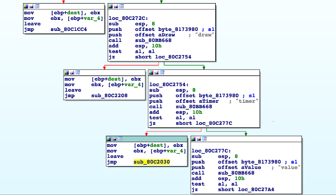
Task: Click offset aValue operand
Action: tap(239, 167)
